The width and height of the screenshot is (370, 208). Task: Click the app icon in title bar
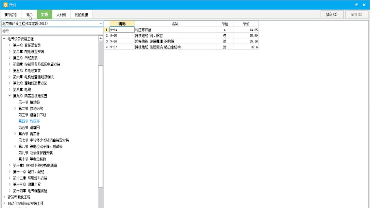[5, 5]
